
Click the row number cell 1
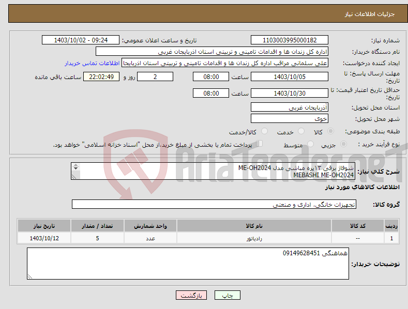(x=391, y=238)
